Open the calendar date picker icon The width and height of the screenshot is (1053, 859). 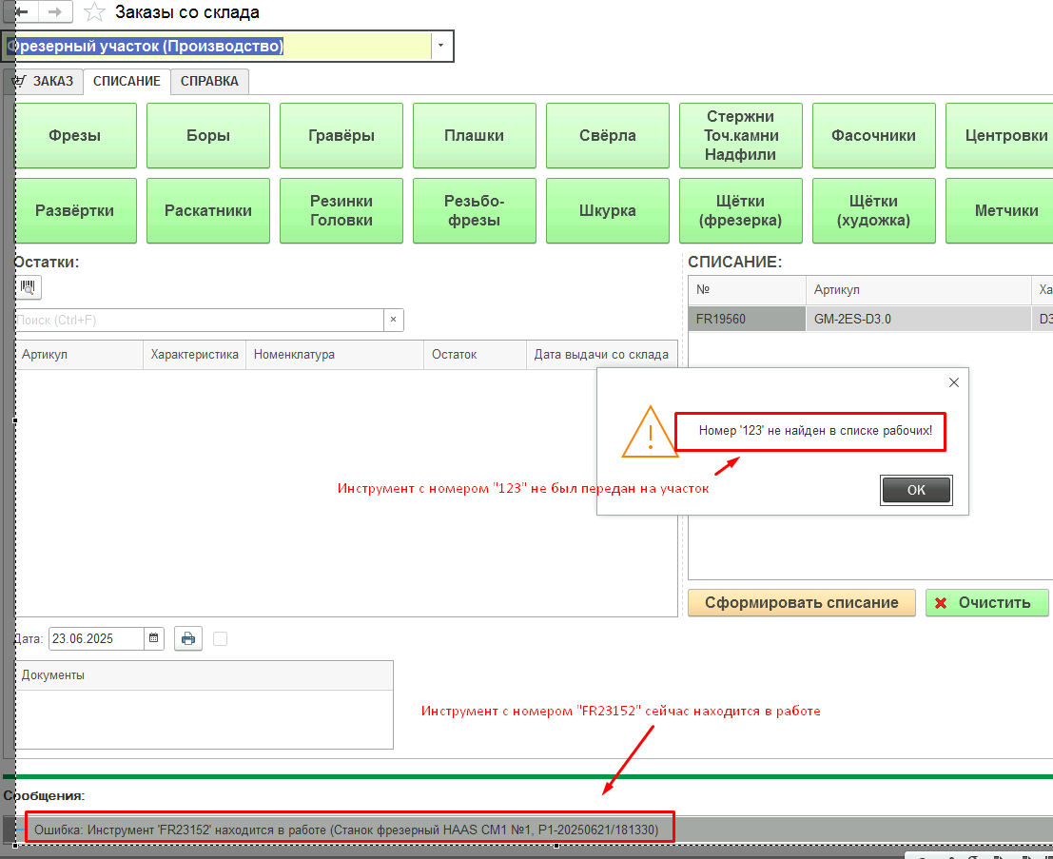pos(154,638)
